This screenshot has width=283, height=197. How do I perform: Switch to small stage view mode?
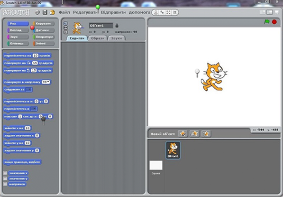[262, 12]
